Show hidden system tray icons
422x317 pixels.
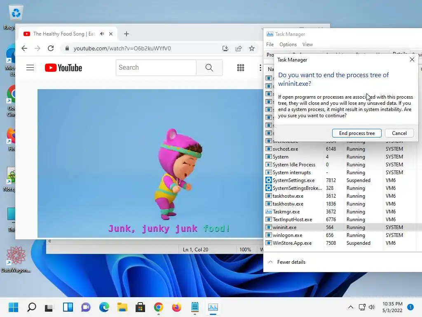click(x=350, y=307)
